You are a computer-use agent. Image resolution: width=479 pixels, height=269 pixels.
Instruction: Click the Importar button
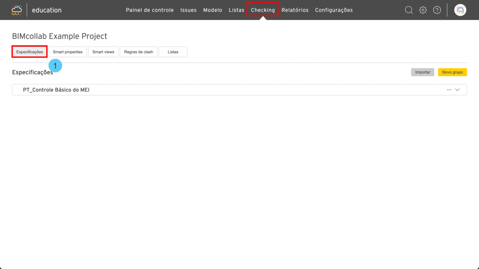click(x=423, y=72)
